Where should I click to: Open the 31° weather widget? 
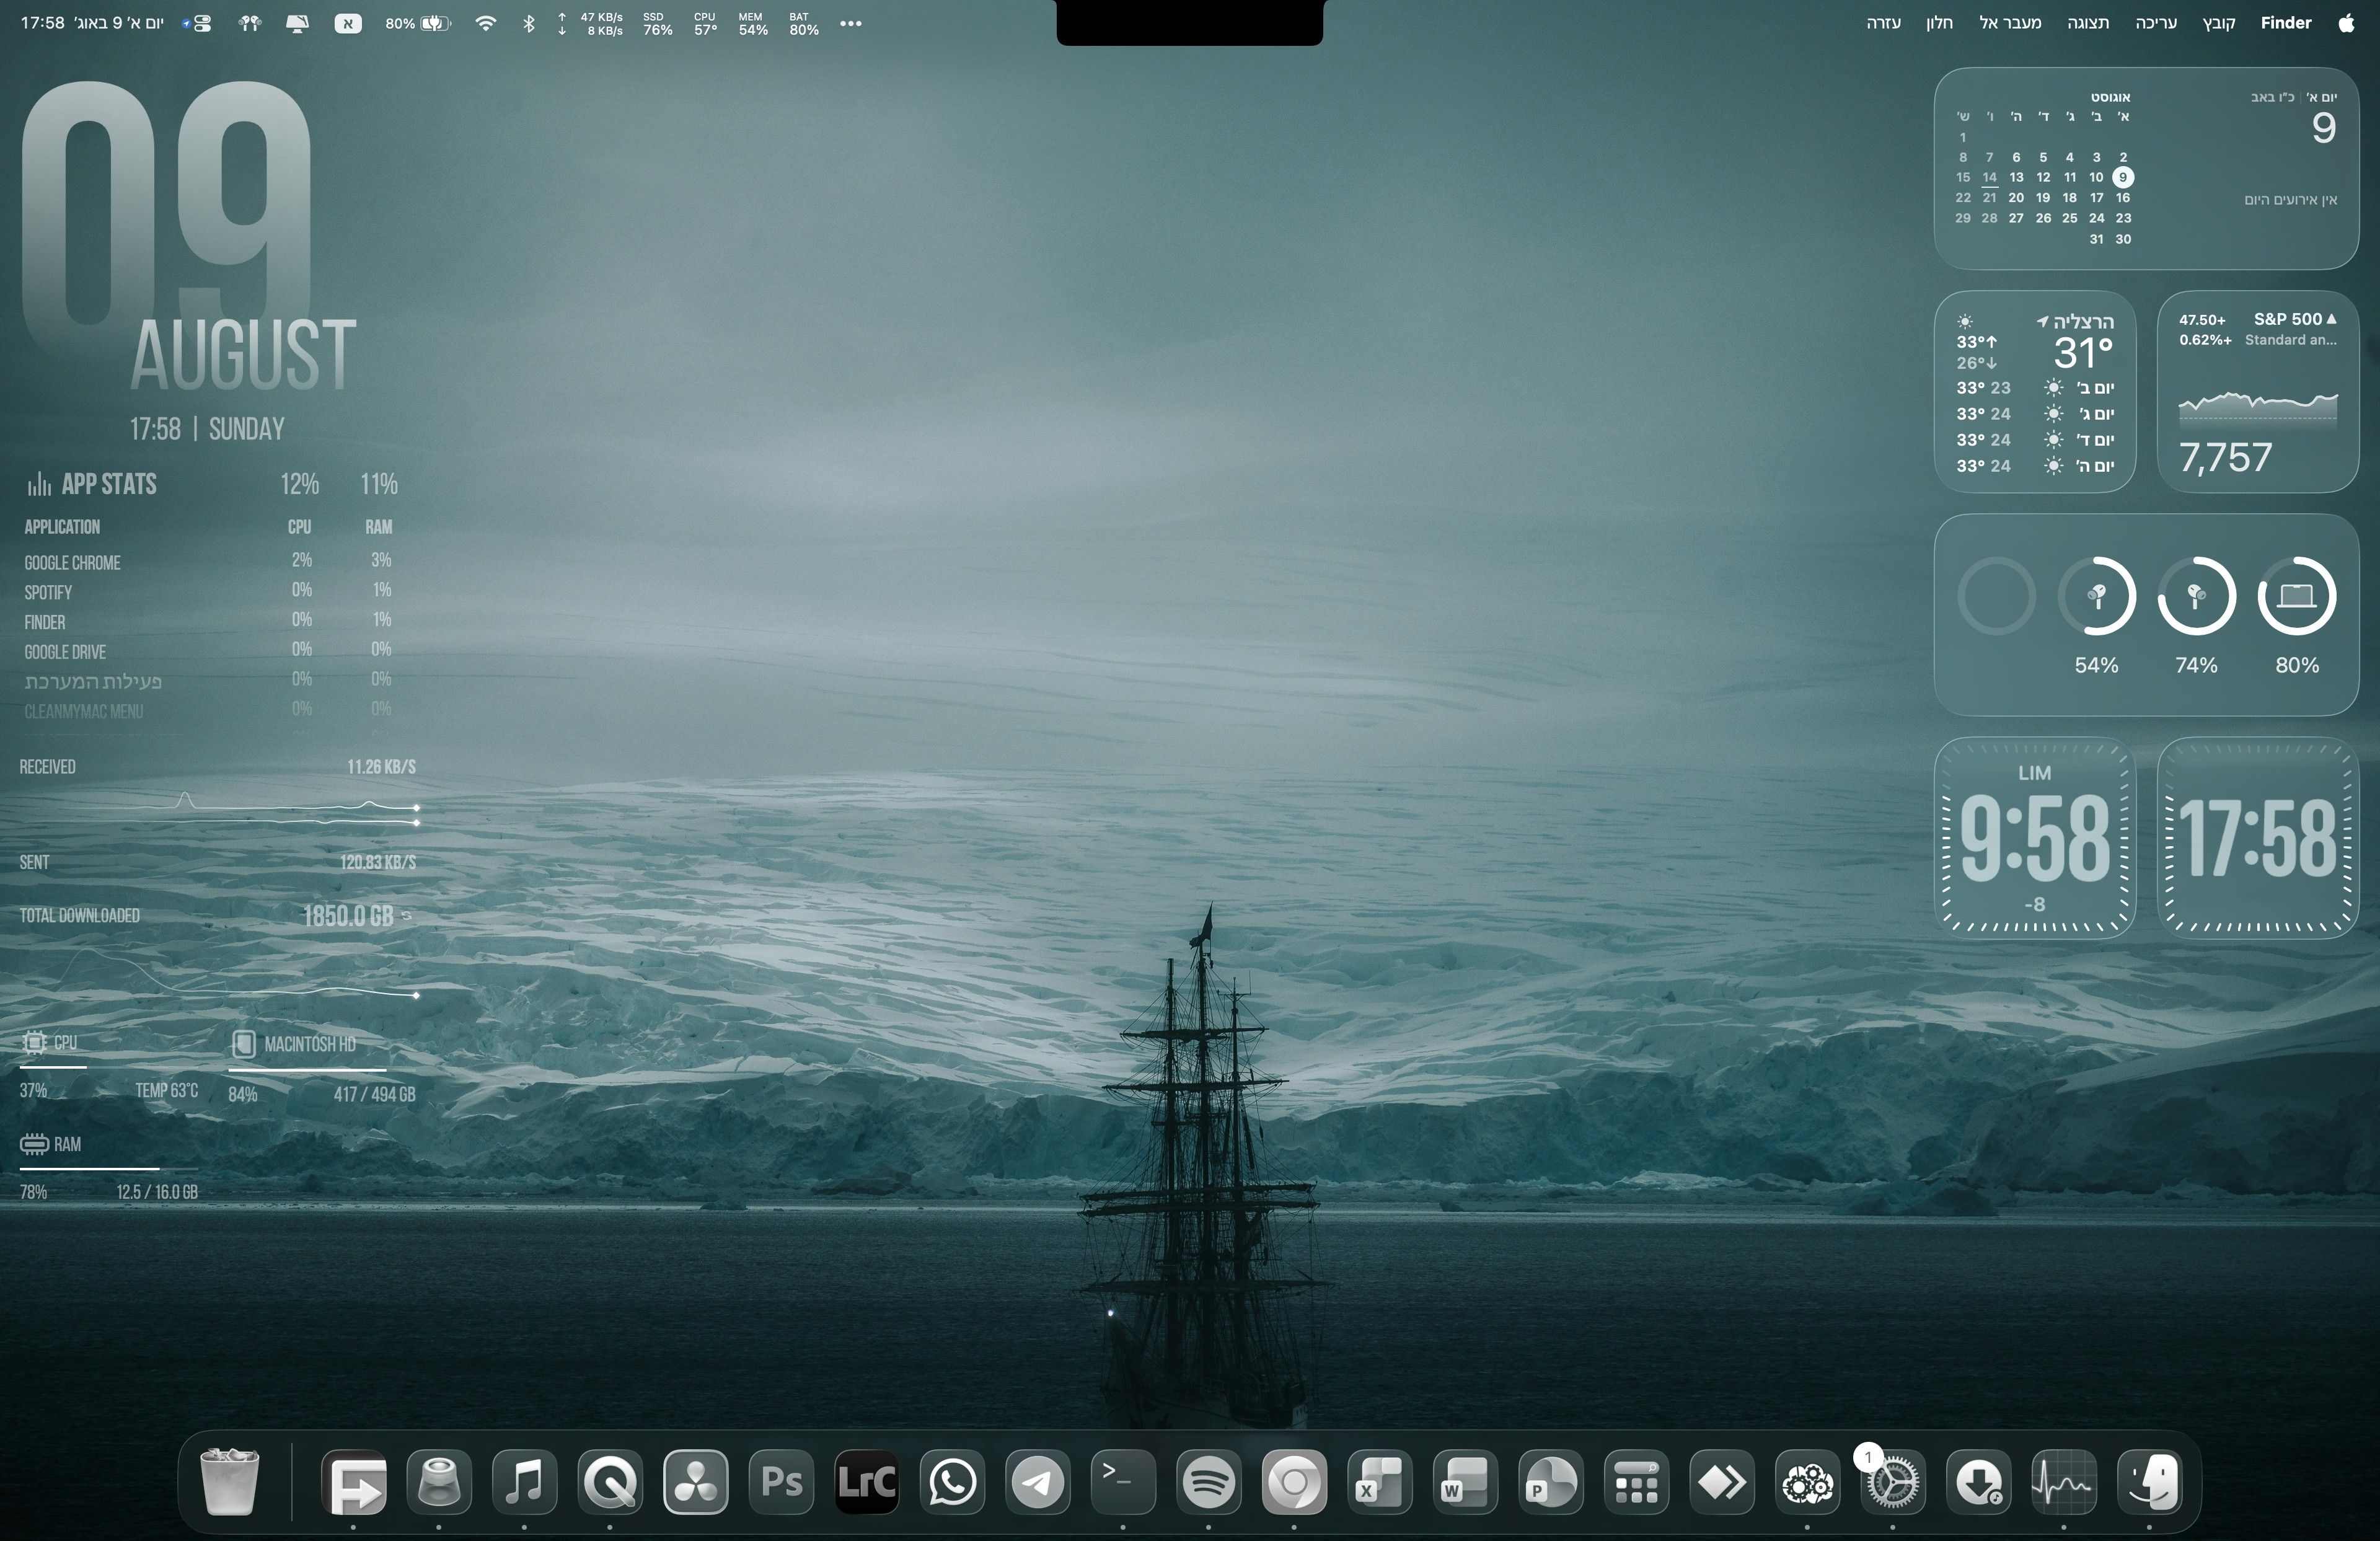click(2035, 392)
